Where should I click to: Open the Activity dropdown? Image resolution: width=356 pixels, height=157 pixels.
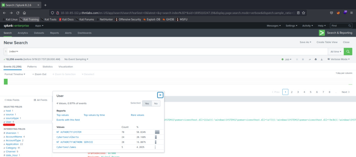coord(308,26)
